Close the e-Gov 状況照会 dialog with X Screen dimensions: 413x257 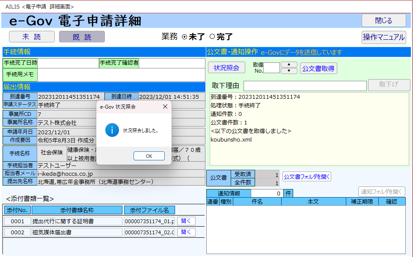click(165, 106)
